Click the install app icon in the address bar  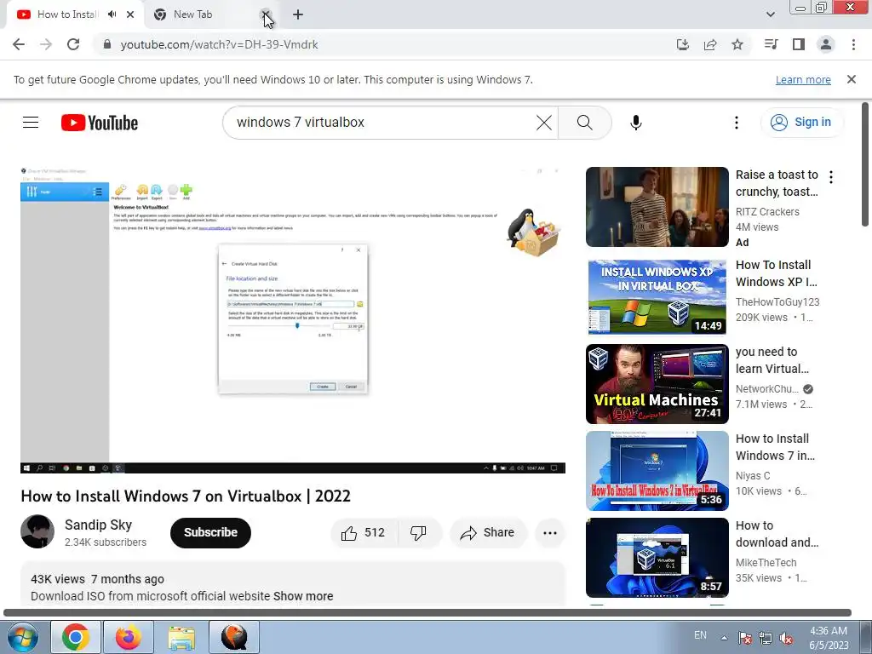pos(683,44)
